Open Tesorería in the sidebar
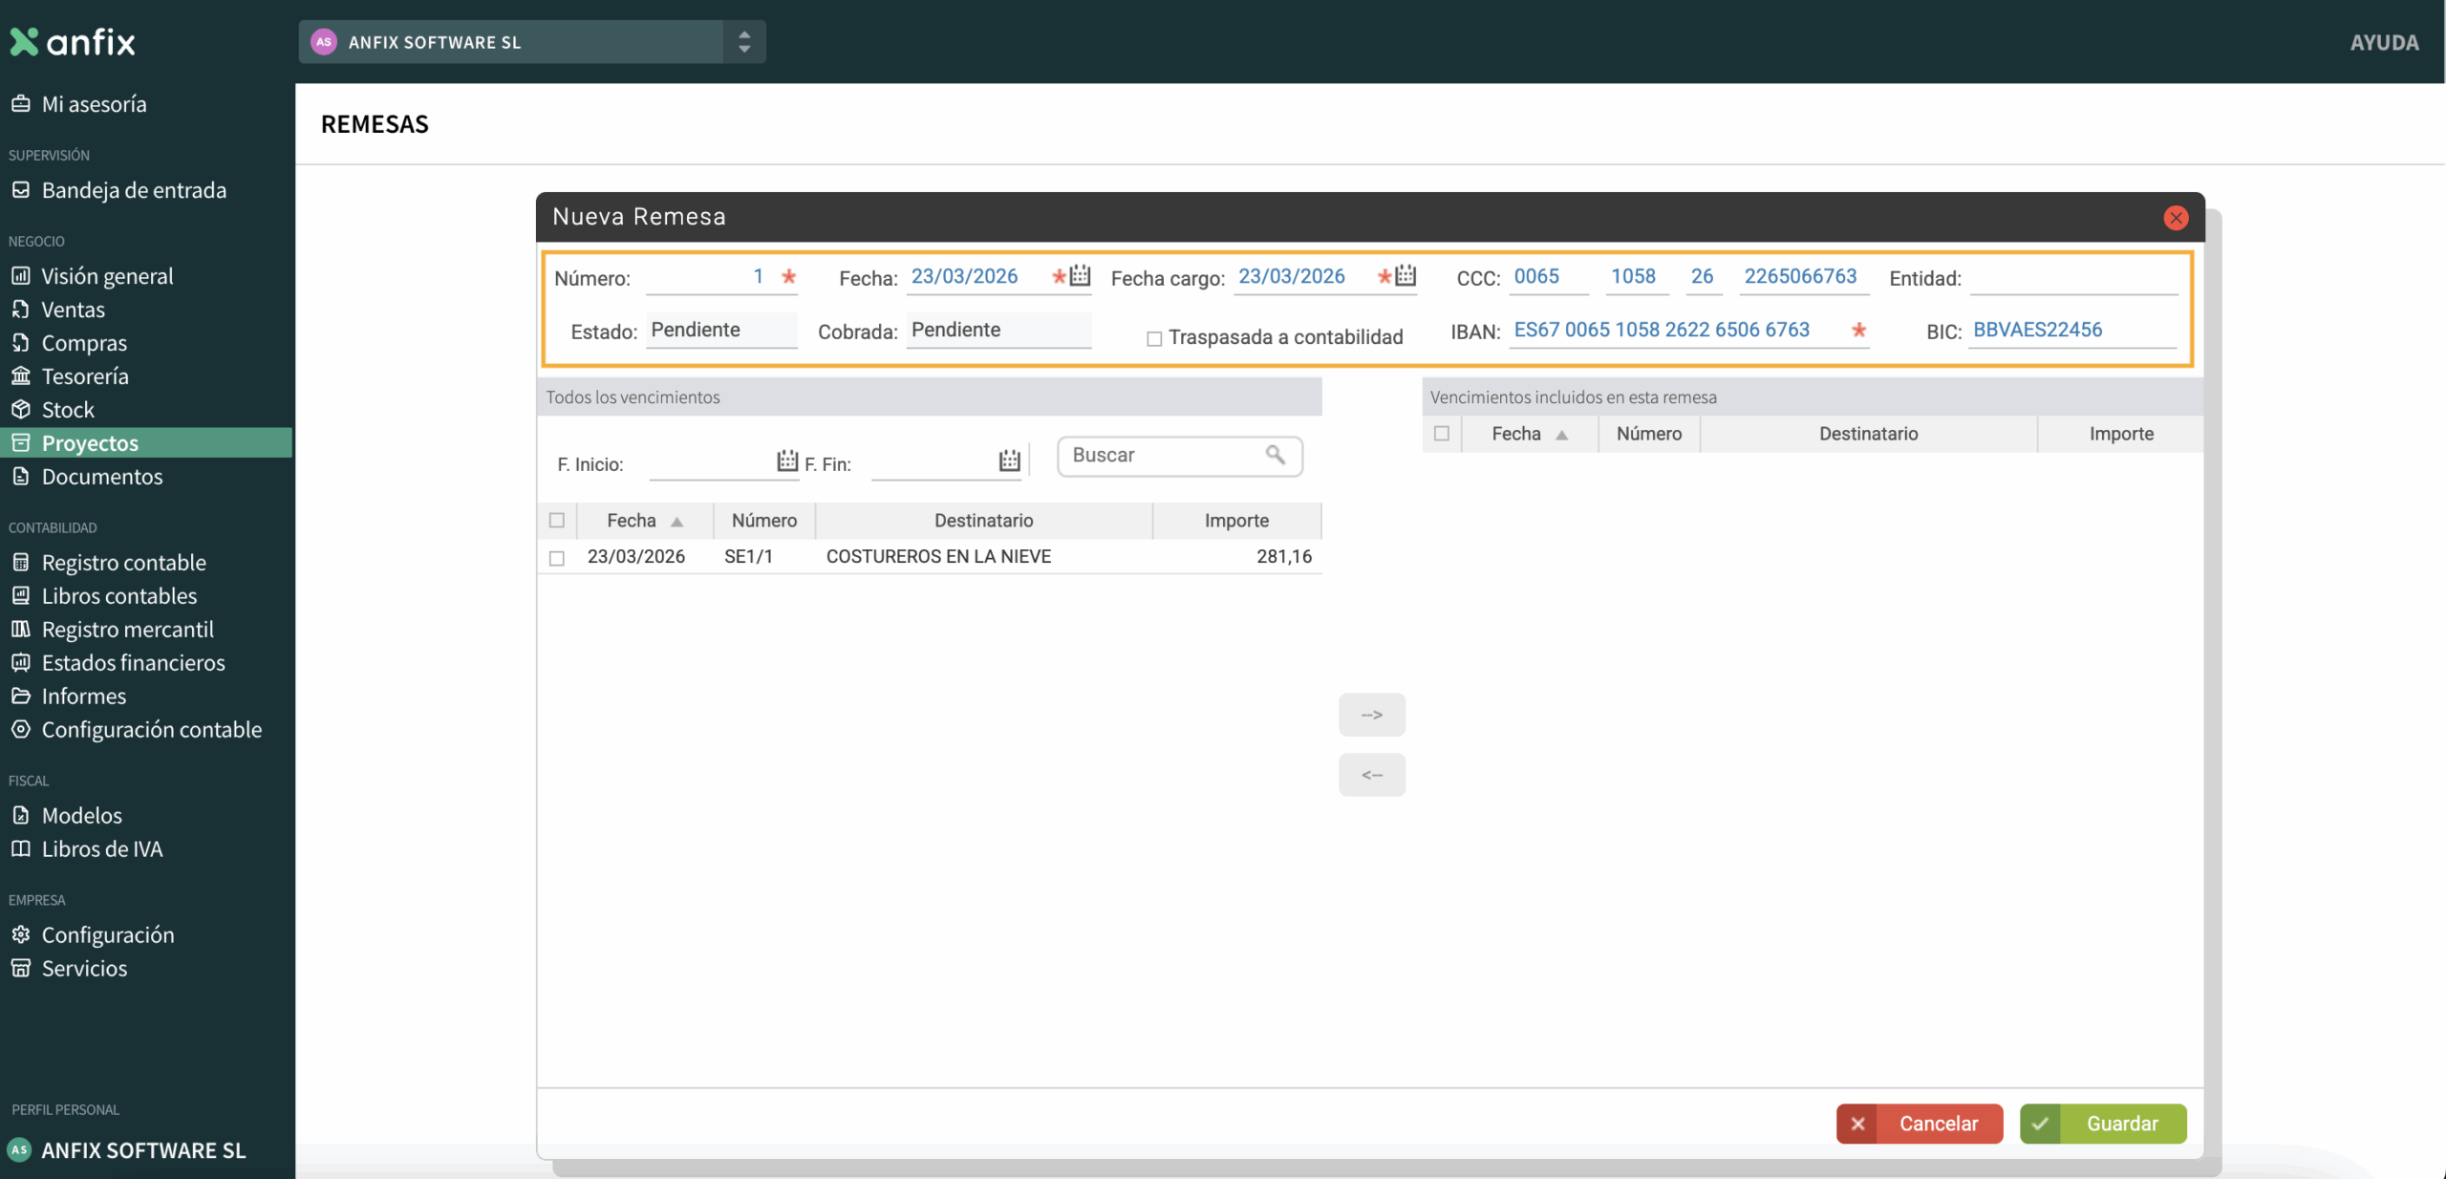 pos(84,376)
